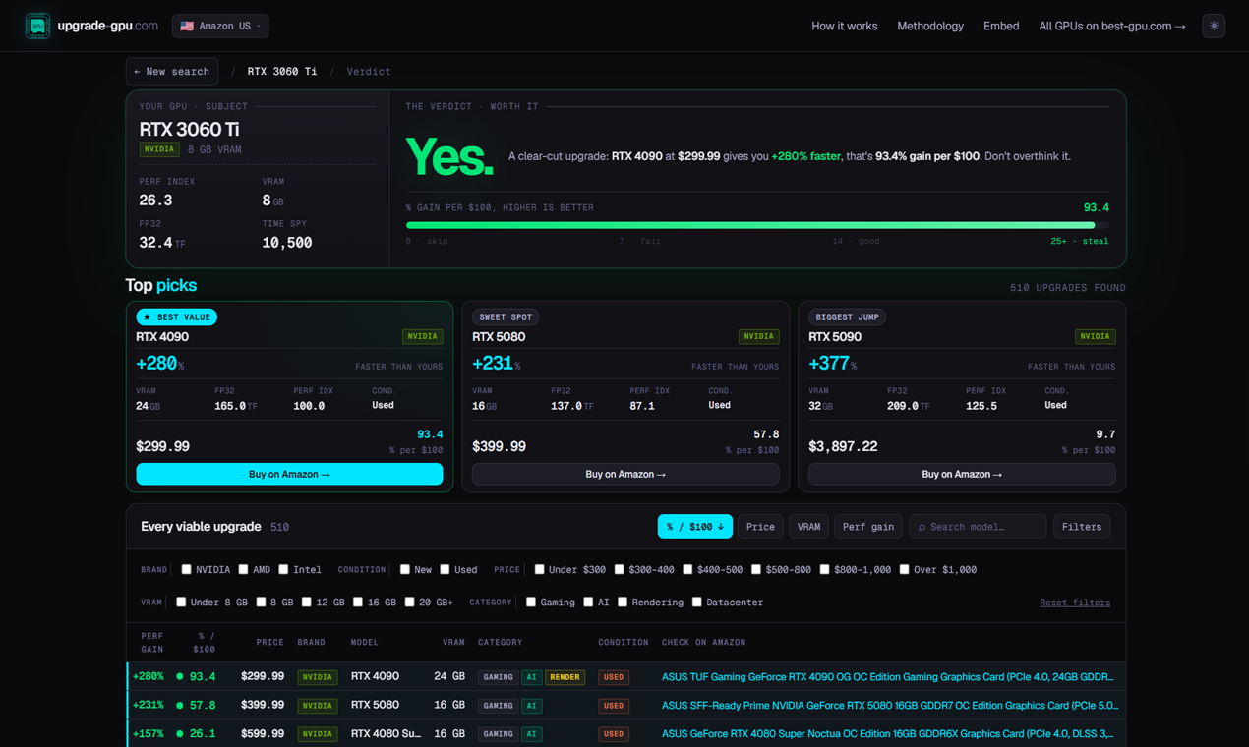The height and width of the screenshot is (747, 1249).
Task: Click the upgrade-gpu.com chip logo icon
Action: pos(37,26)
